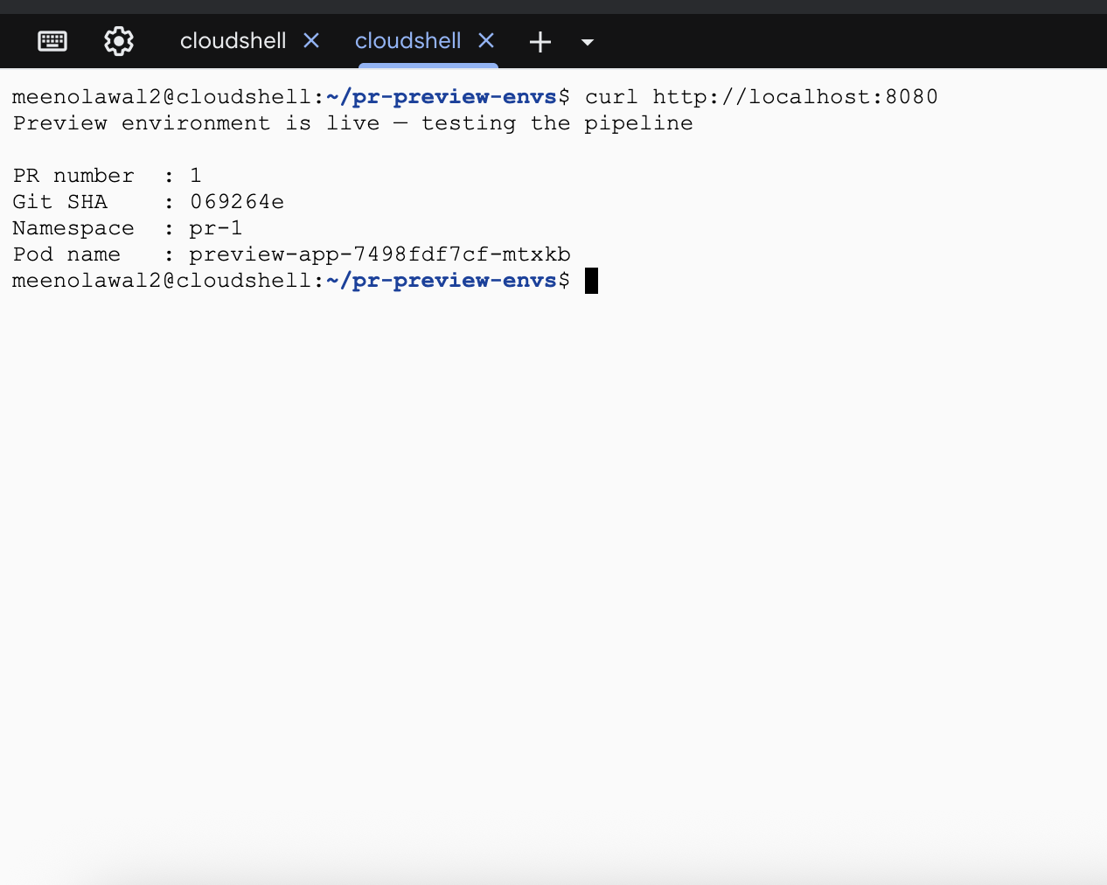Add a new terminal tab with plus

(x=540, y=41)
